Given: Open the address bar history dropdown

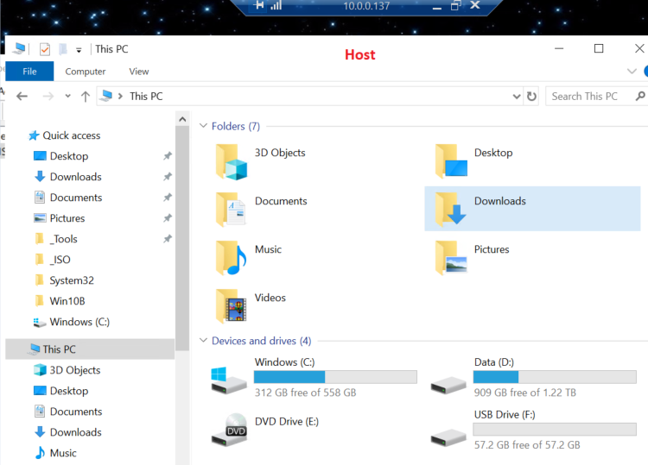Looking at the screenshot, I should 516,97.
